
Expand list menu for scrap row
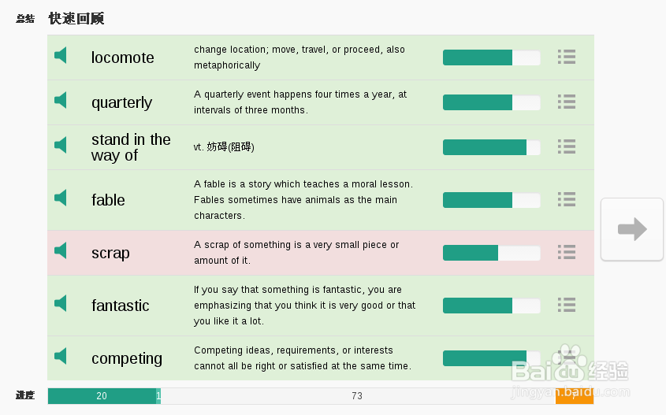point(566,252)
